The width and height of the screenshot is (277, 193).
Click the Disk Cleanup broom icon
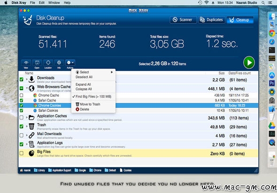[x=28, y=20]
